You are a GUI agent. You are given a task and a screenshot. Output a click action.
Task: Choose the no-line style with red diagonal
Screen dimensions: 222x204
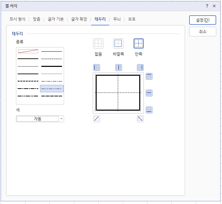pyautogui.click(x=28, y=51)
